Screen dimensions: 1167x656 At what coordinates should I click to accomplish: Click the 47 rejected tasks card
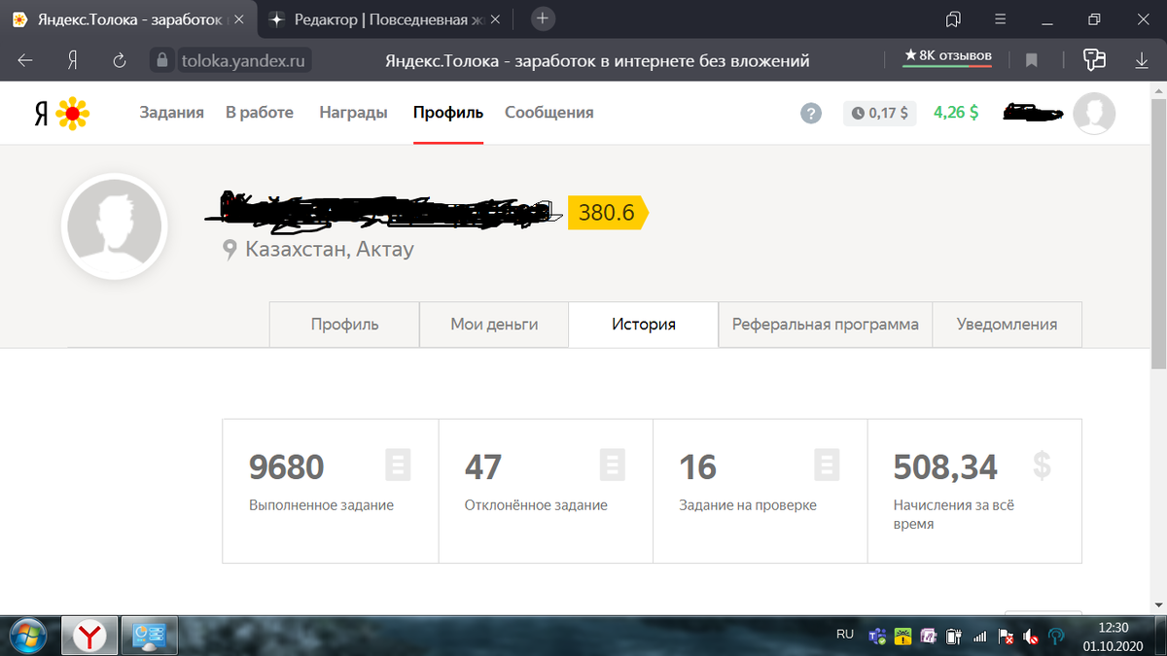point(546,491)
